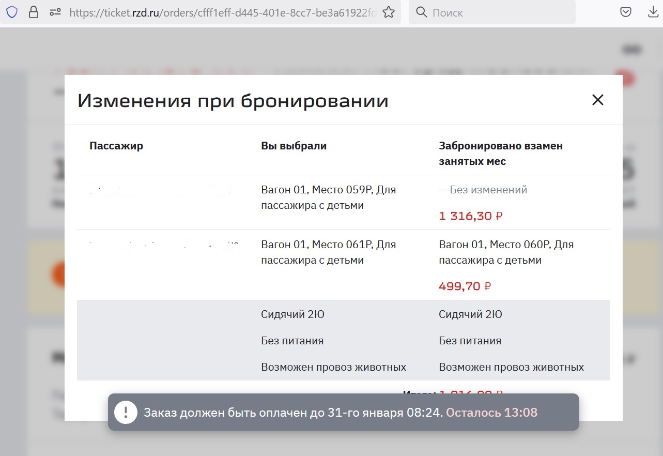Click the 'Осталось 13:08' countdown timer
Image resolution: width=663 pixels, height=456 pixels.
click(491, 413)
